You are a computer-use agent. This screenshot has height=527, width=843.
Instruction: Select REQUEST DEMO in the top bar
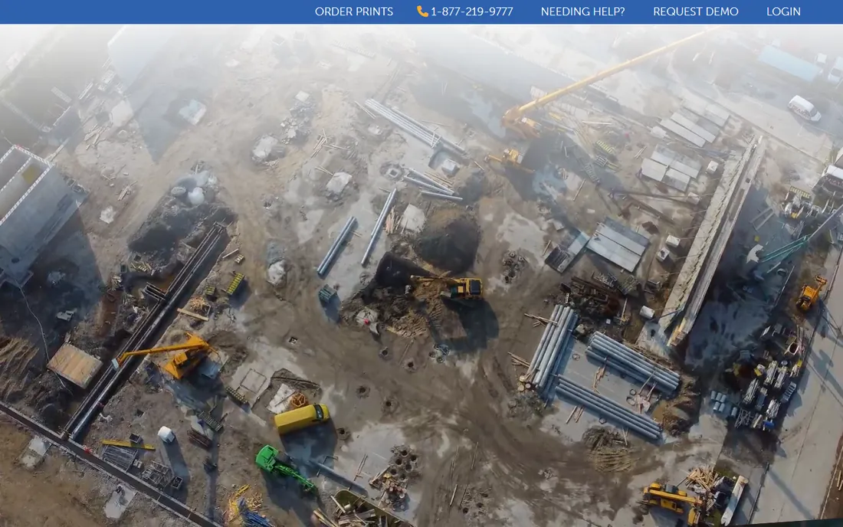696,11
